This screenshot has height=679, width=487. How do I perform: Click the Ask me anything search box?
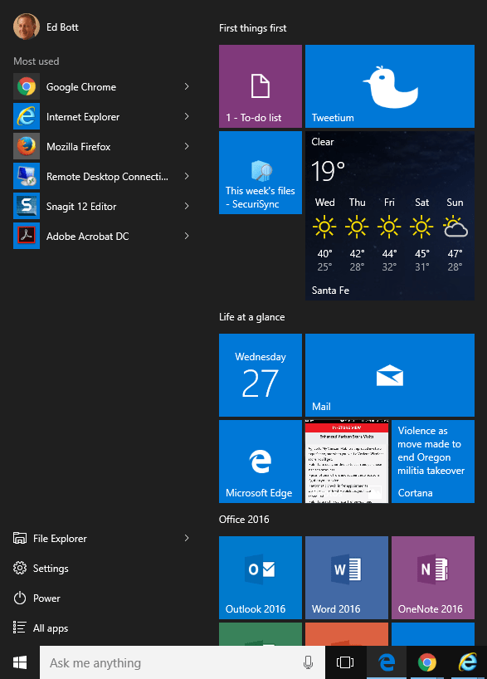coord(183,662)
